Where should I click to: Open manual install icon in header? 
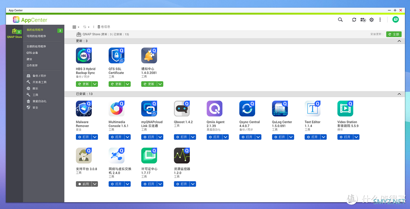(x=363, y=20)
